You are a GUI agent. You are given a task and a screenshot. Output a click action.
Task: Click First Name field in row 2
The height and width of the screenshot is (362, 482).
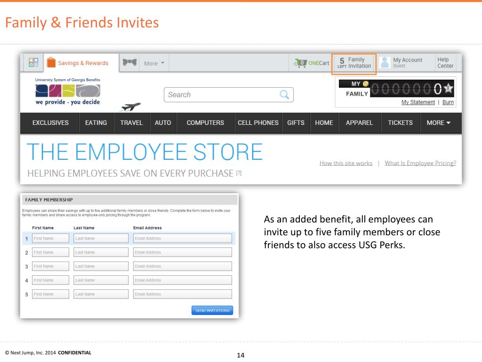click(50, 252)
